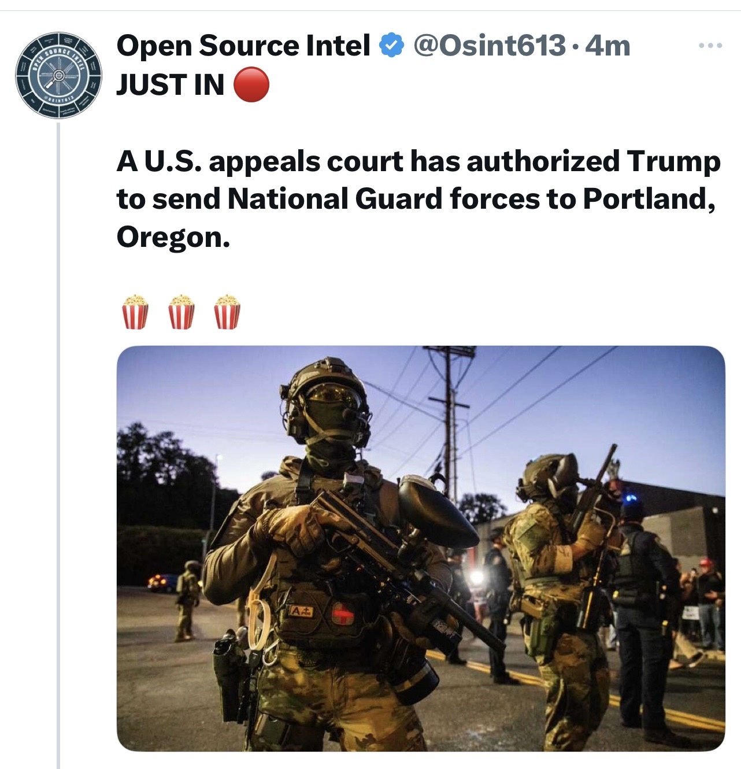Open the Open Source Intel display name
This screenshot has width=741, height=769.
tap(243, 46)
